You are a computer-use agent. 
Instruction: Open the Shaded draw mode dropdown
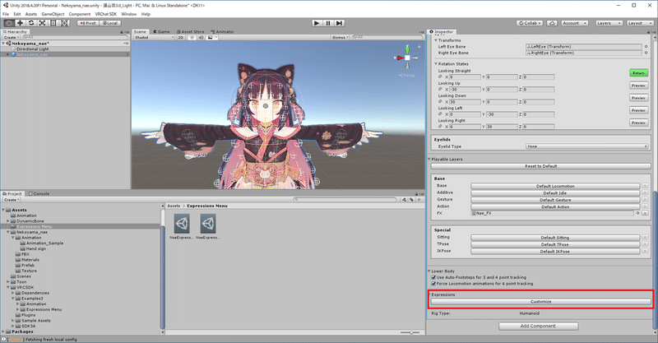pos(154,37)
